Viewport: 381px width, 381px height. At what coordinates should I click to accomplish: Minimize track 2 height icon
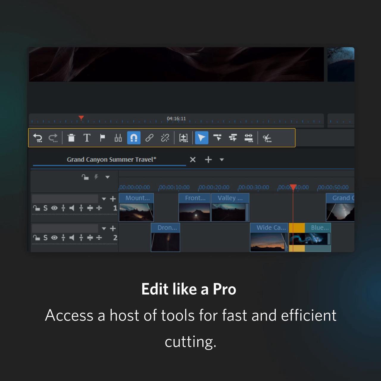point(99,238)
